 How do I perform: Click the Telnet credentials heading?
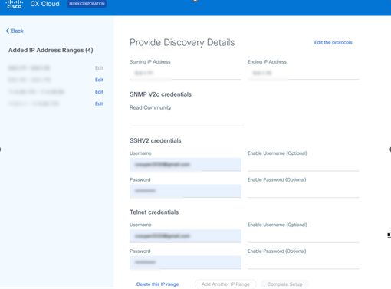coord(154,212)
